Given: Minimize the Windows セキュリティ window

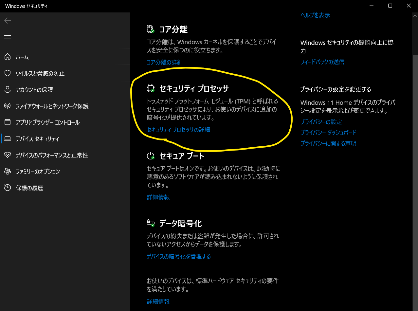Looking at the screenshot, I should [372, 6].
